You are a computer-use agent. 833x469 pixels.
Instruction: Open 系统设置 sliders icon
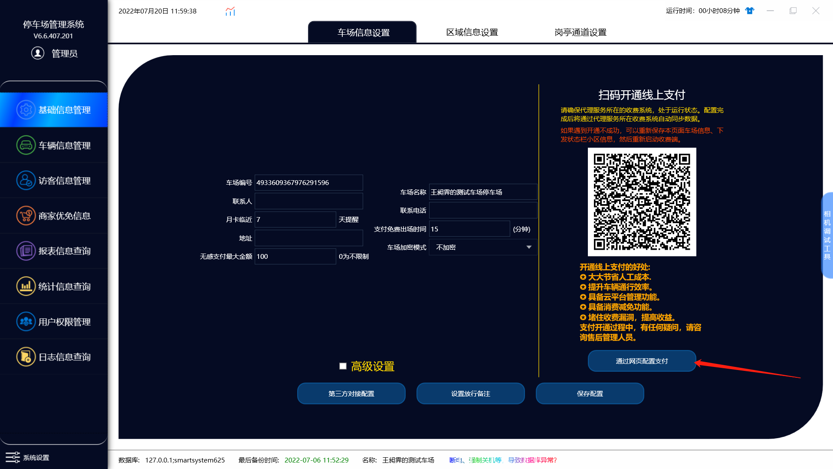pyautogui.click(x=13, y=457)
